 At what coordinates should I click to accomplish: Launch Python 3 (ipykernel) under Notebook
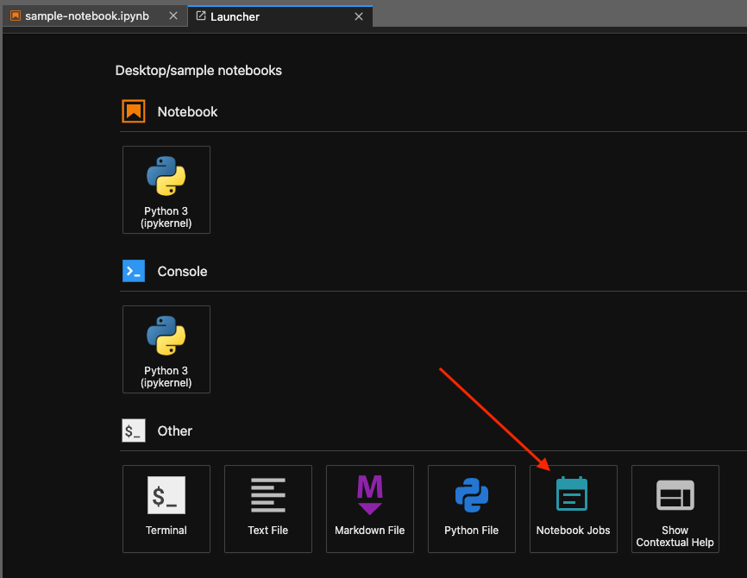tap(166, 190)
